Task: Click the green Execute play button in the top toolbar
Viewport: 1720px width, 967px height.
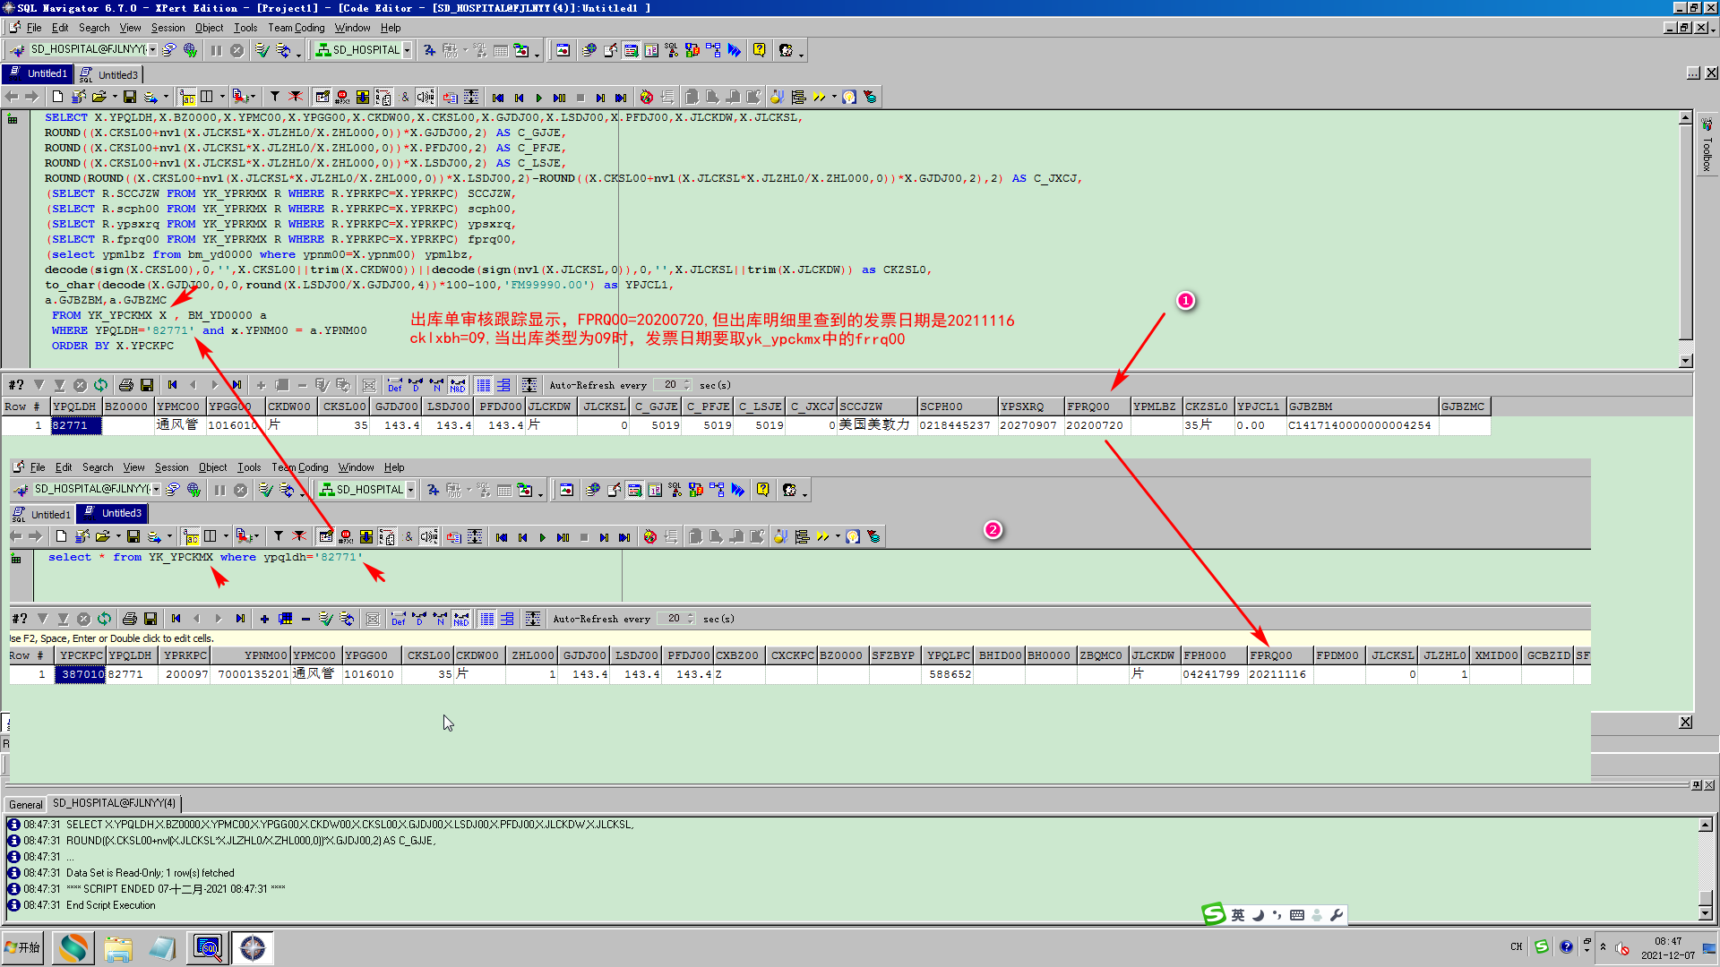Action: coord(539,98)
